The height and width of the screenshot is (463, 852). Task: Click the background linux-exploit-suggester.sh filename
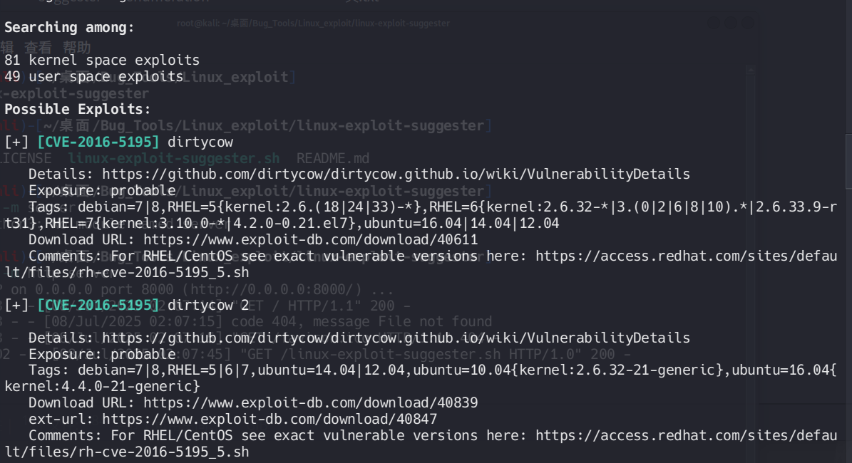(173, 158)
